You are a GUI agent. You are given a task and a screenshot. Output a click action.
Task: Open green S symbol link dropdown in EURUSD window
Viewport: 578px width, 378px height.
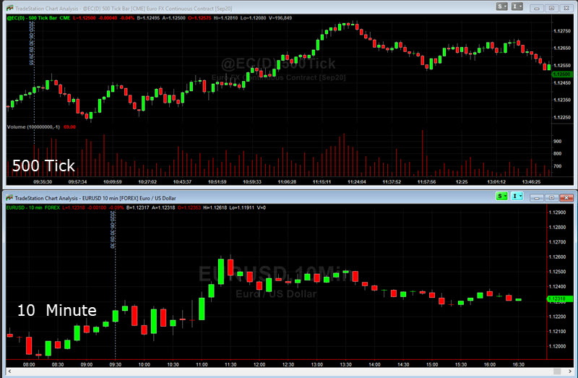pos(501,196)
